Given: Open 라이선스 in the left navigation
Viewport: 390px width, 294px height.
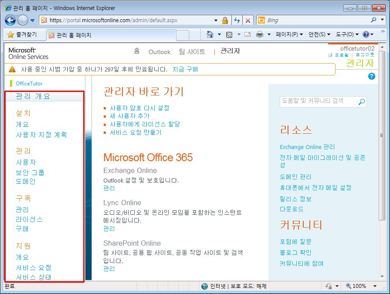Looking at the screenshot, I should (29, 219).
